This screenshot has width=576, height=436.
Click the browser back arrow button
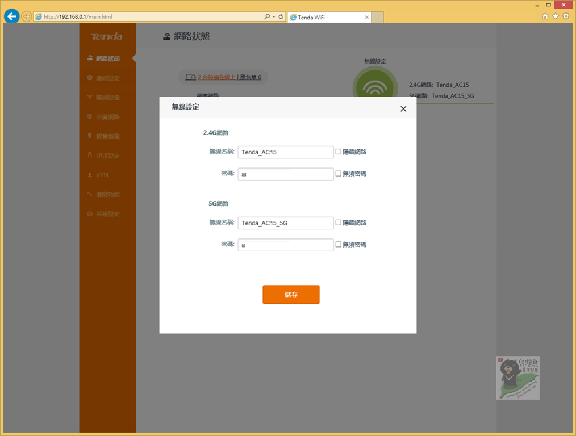tap(11, 16)
